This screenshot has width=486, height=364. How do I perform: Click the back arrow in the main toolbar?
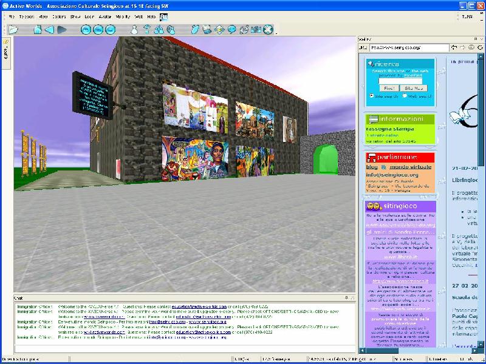[x=49, y=29]
